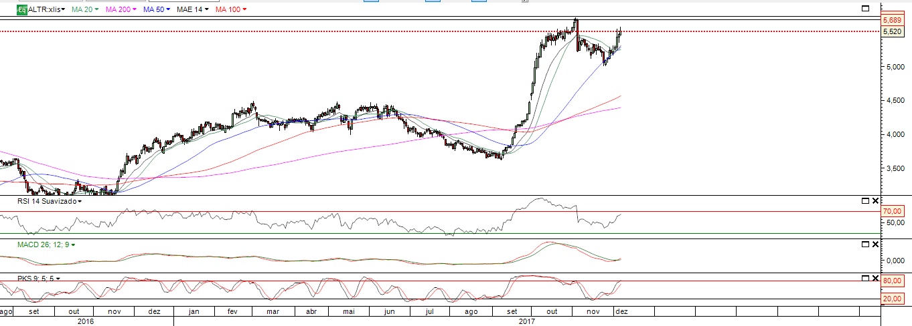
Task: Close the PKS 9; 5; 5 panel
Action: (x=875, y=278)
